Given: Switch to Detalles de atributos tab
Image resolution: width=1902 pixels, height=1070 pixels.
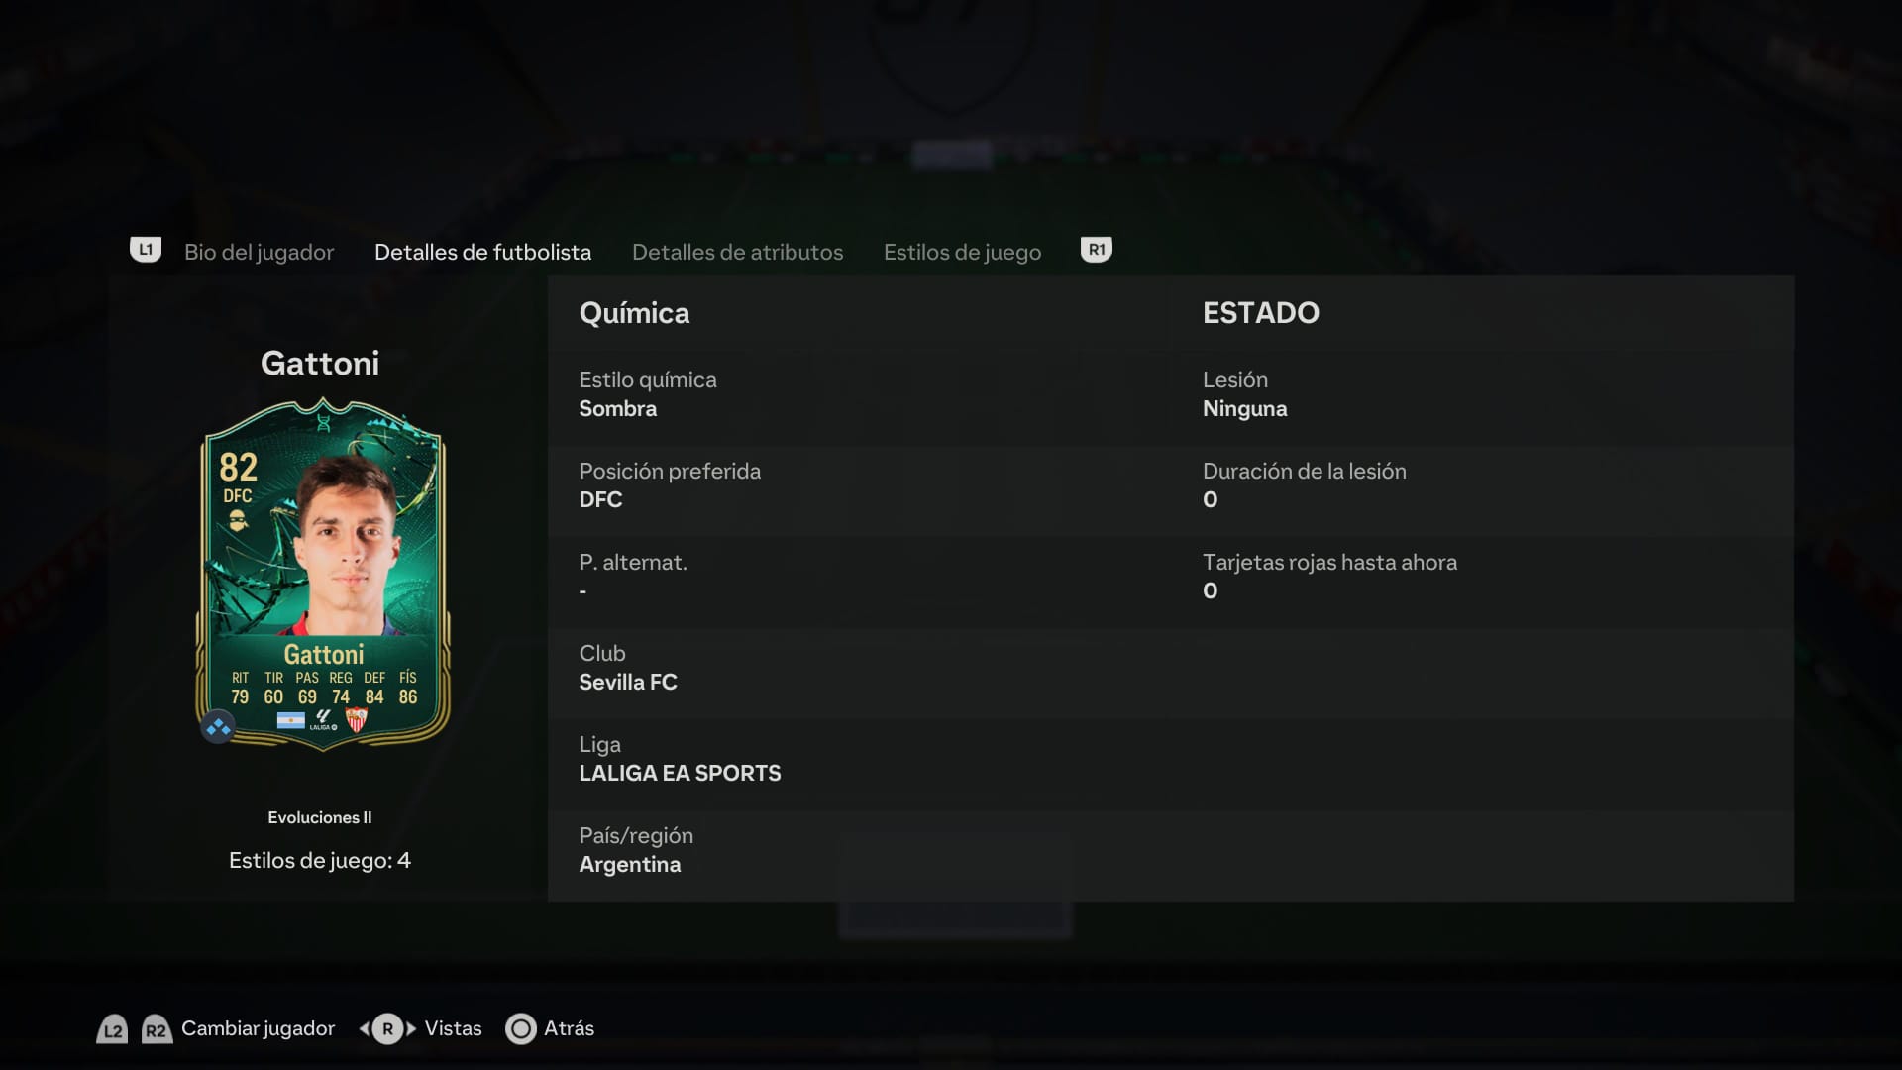Looking at the screenshot, I should 738,253.
